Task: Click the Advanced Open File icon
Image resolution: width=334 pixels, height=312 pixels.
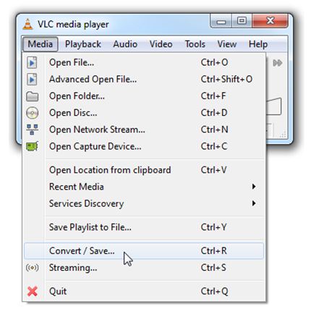Action: pos(32,80)
